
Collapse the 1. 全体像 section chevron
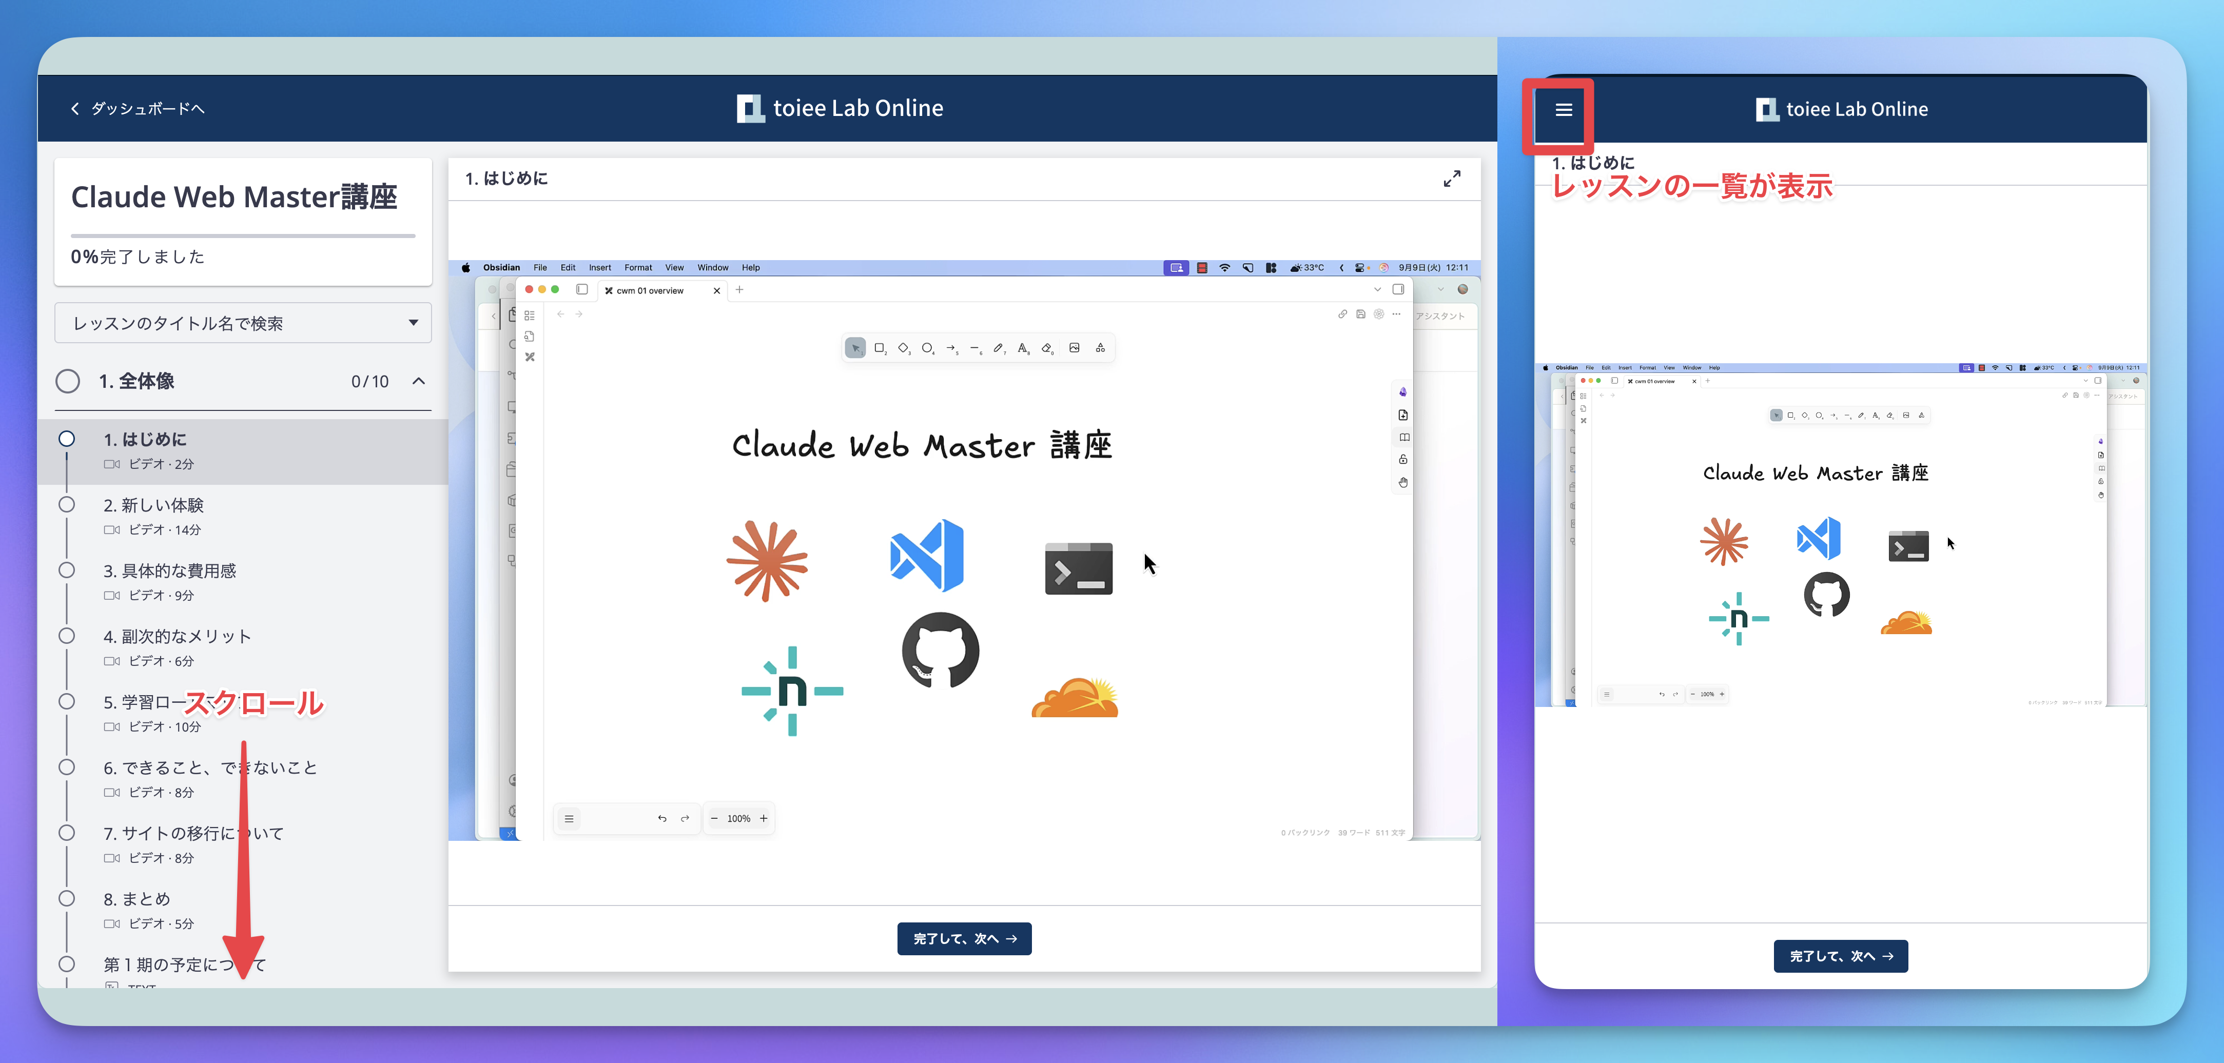(419, 381)
